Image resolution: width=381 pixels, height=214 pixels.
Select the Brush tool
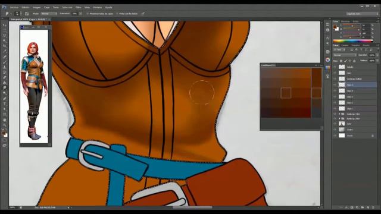click(4, 62)
